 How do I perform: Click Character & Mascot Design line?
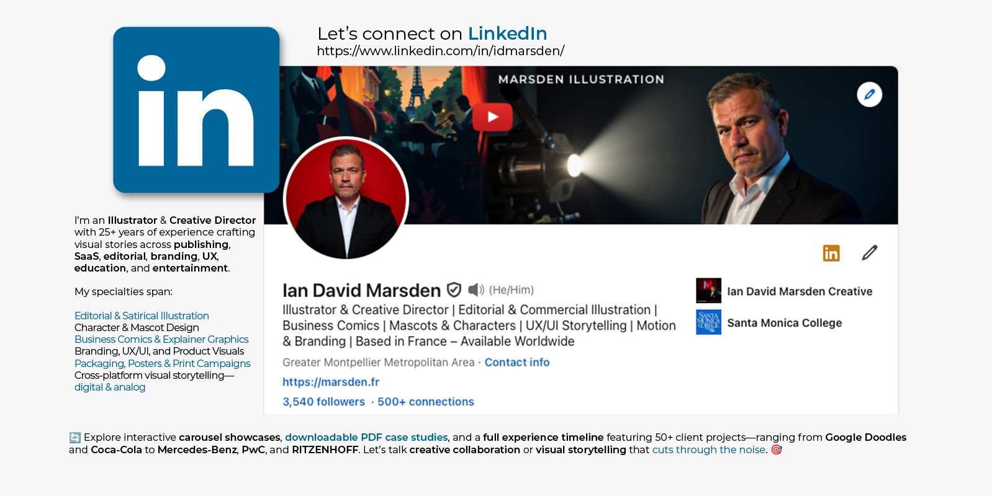[137, 327]
